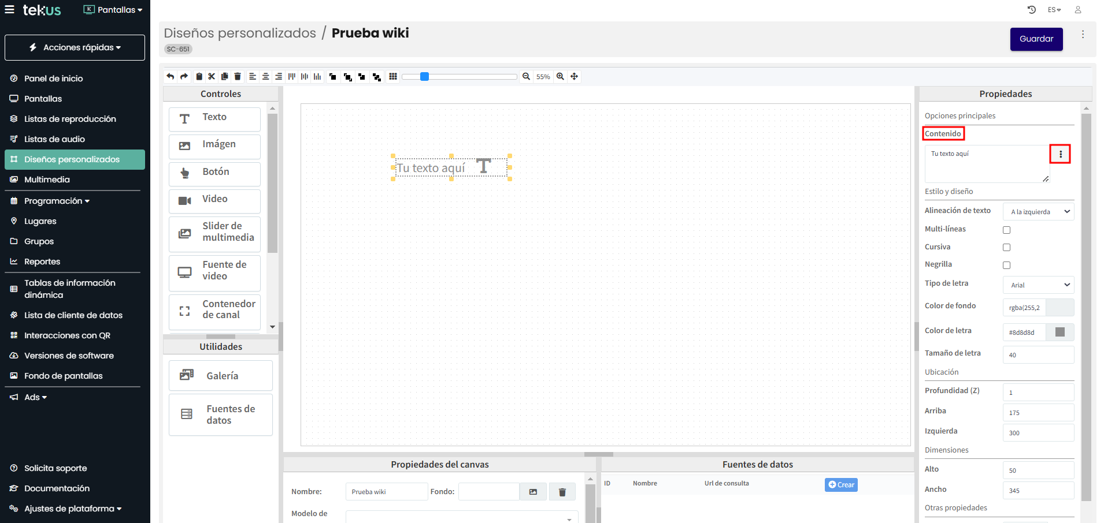Toggle the grid display icon
This screenshot has width=1104, height=523.
pyautogui.click(x=393, y=76)
